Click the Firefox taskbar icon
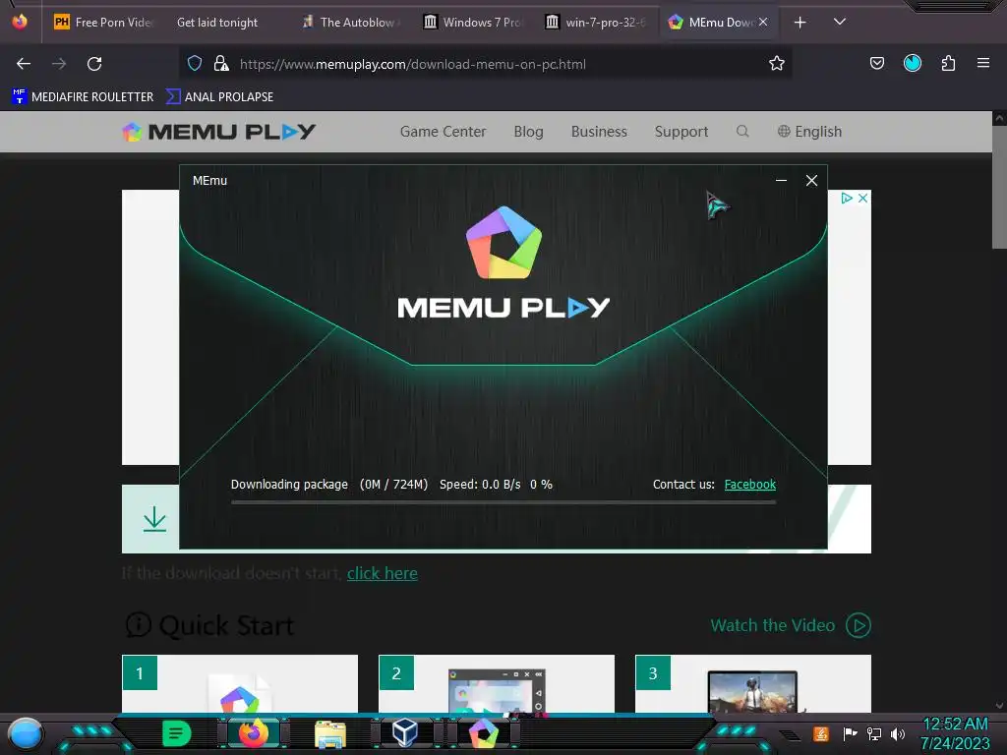The image size is (1007, 755). pyautogui.click(x=254, y=733)
